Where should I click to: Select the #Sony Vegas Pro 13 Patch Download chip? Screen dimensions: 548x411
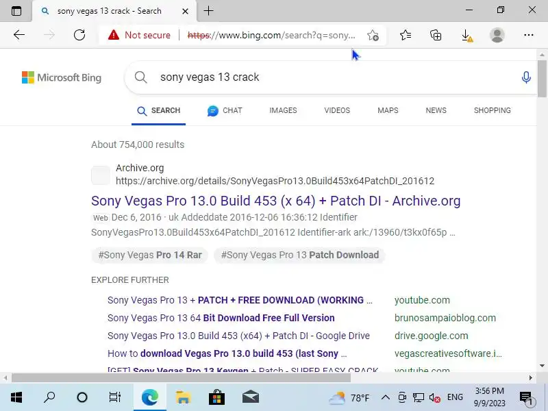pos(300,255)
